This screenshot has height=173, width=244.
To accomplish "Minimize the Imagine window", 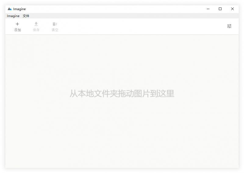I will tap(208, 9).
